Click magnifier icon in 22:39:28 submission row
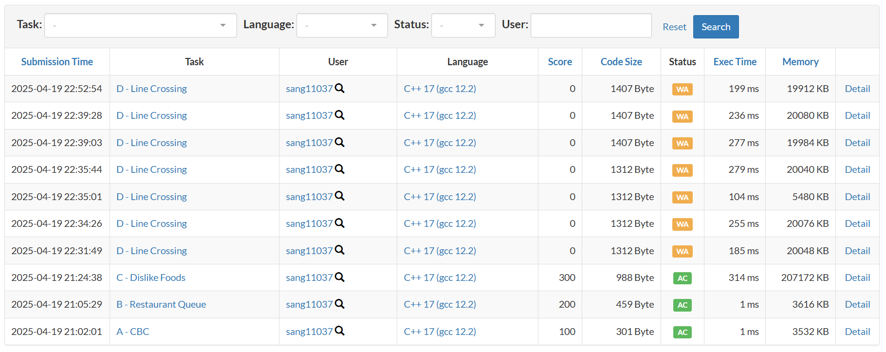This screenshot has height=352, width=886. point(340,115)
